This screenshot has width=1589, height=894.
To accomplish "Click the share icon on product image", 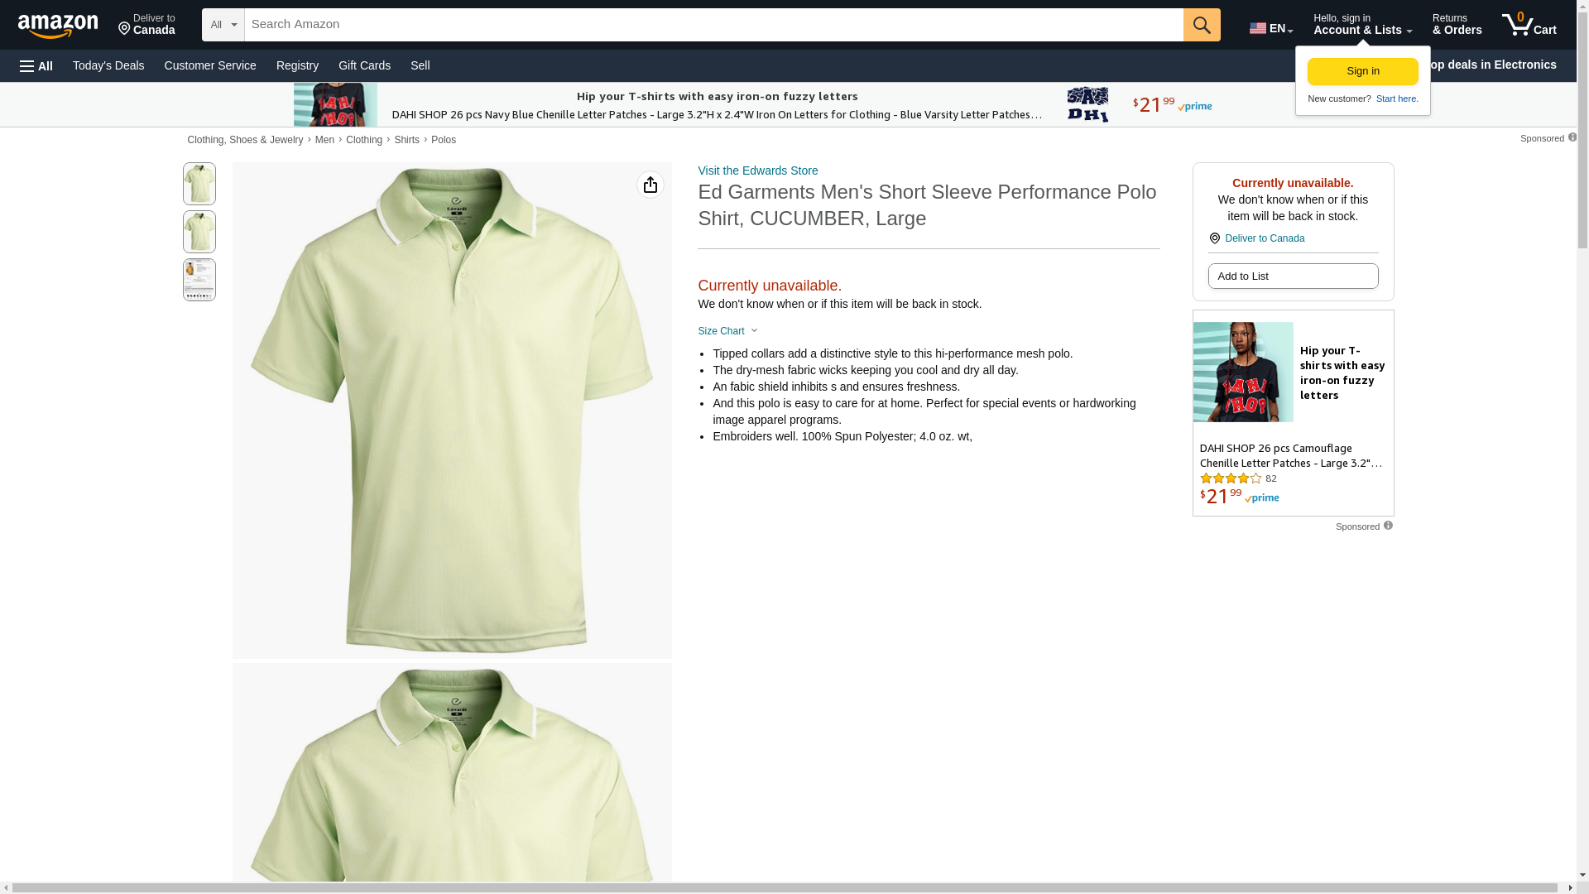I will coord(650,185).
